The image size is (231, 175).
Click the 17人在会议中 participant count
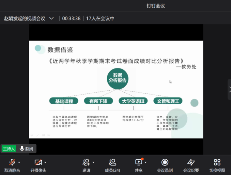(x=100, y=18)
